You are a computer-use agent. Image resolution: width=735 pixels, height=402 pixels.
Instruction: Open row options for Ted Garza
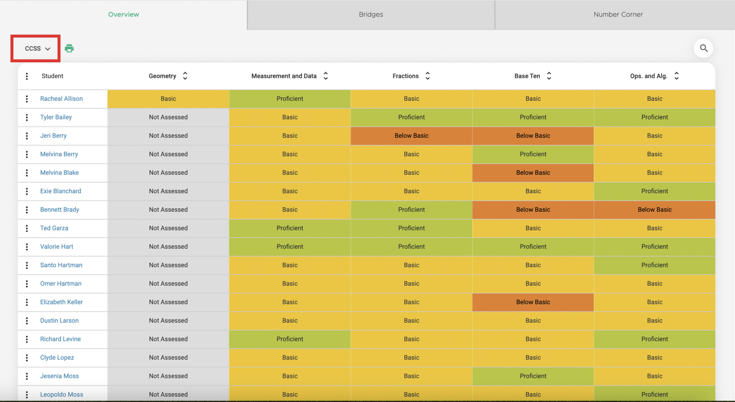pos(27,228)
